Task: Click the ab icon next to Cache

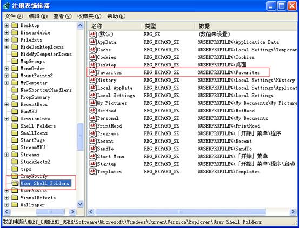Action: [93, 49]
